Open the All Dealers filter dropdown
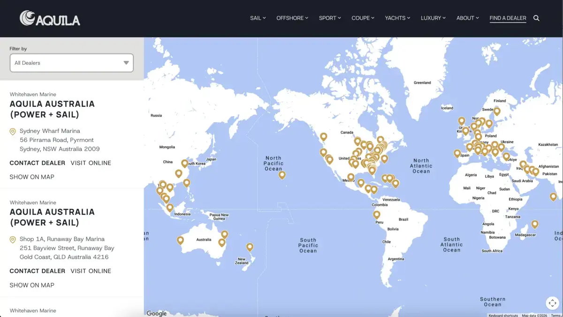 (x=71, y=63)
